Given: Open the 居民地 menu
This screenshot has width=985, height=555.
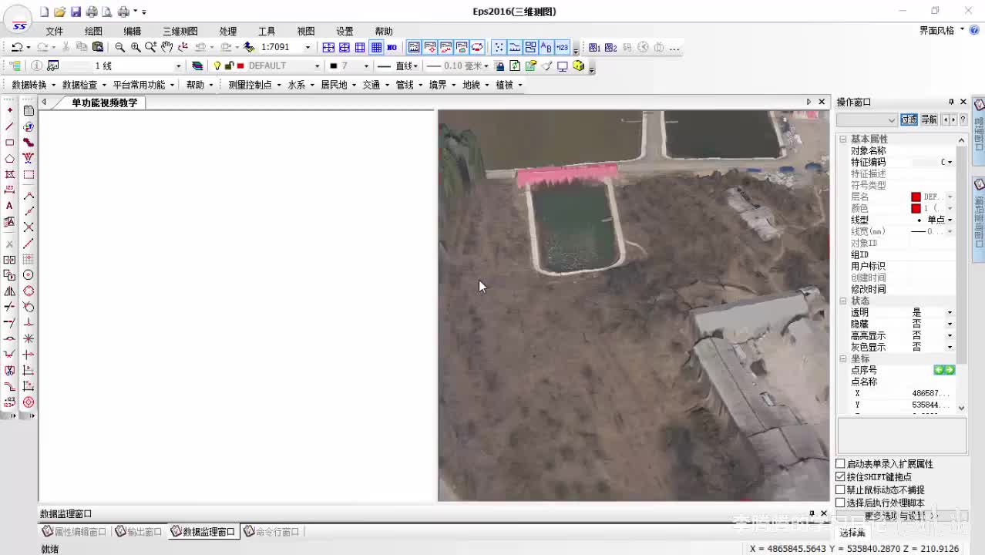Looking at the screenshot, I should pos(338,85).
